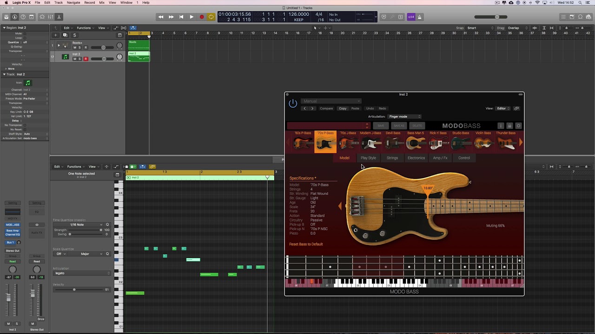Switch to the Play Style tab
The image size is (595, 334).
tap(368, 158)
